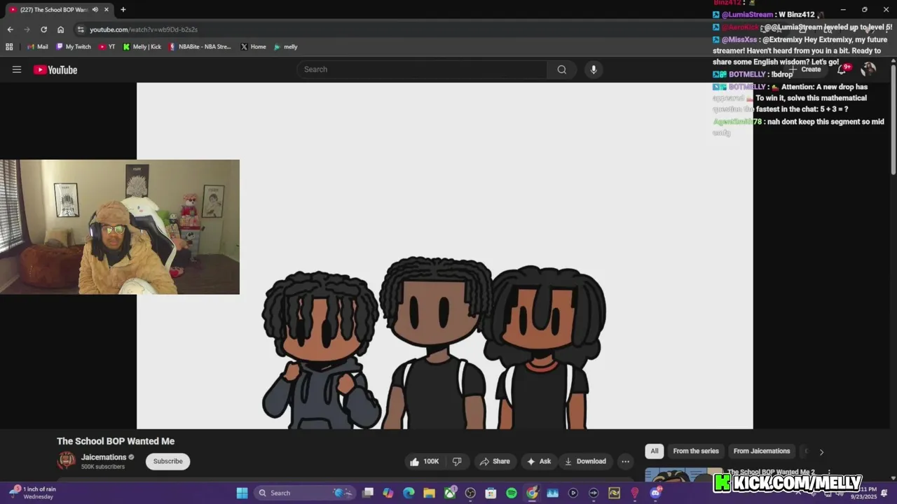The width and height of the screenshot is (897, 504).
Task: Like the video with thumbs up button
Action: [x=425, y=461]
